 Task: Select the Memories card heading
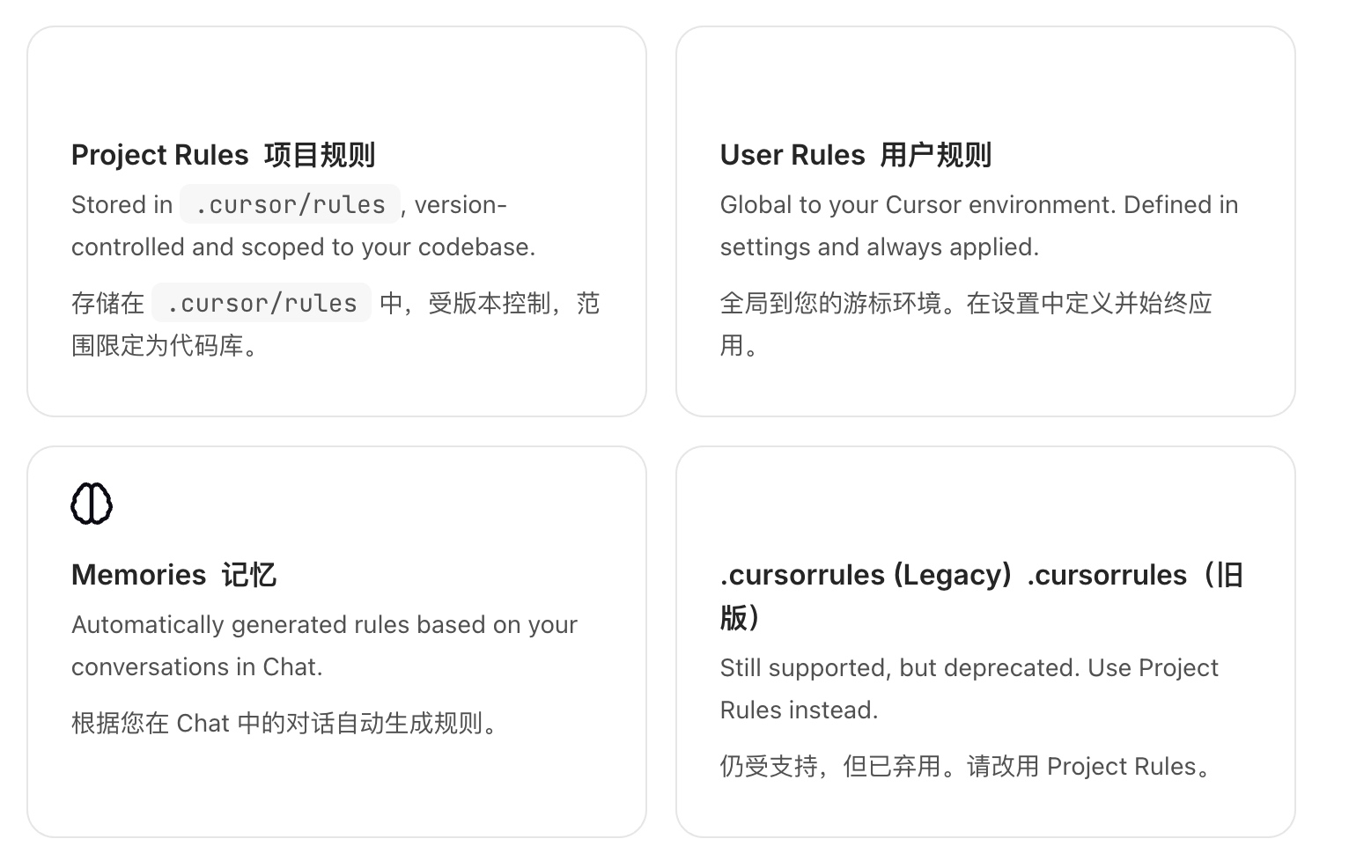pyautogui.click(x=173, y=575)
